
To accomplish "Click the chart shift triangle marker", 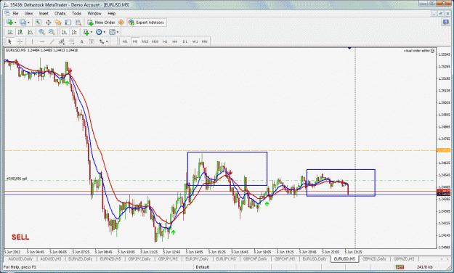I will (349, 49).
